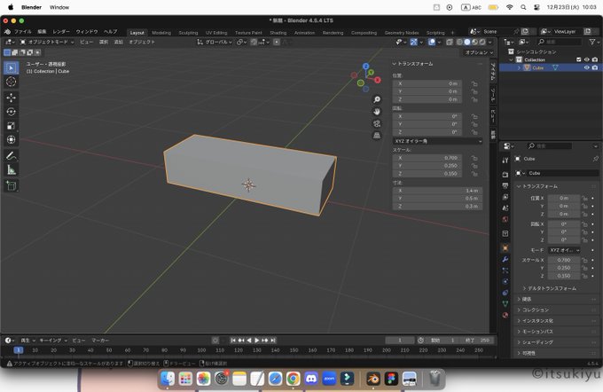Open the レンダー menu
Image resolution: width=603 pixels, height=392 pixels.
[61, 32]
